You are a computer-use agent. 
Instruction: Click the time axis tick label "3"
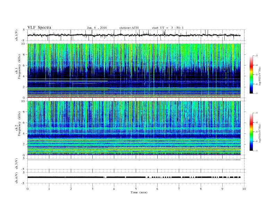point(93,189)
